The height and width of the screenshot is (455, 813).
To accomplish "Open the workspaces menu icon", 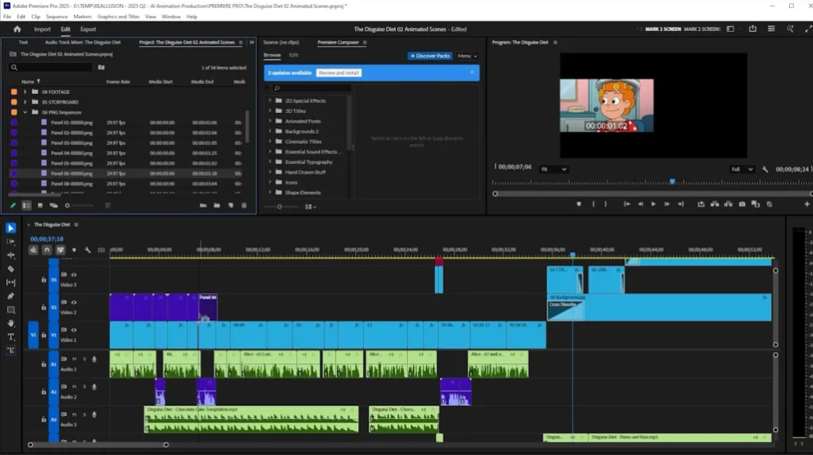I will point(730,29).
